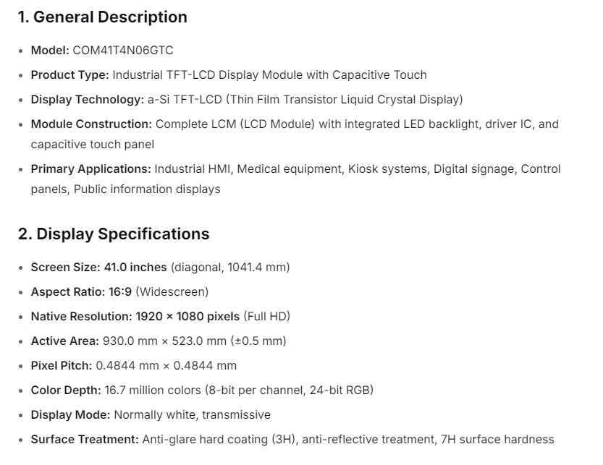Screen dimensions: 603x465
Task: Click the "(Full HD)" text
Action: [267, 317]
